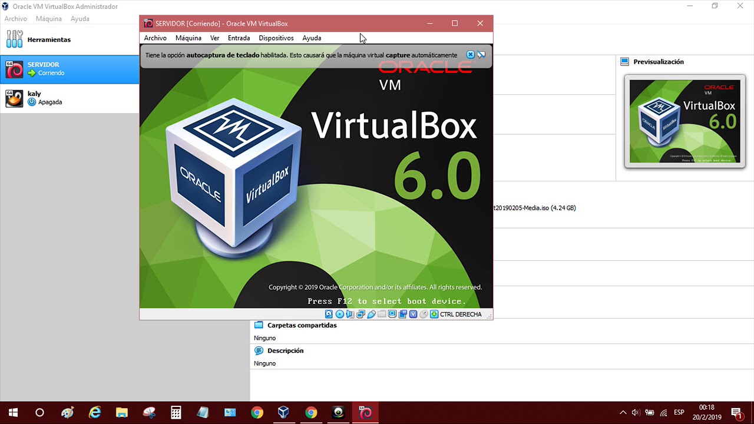Open Internet Explorer from taskbar
The image size is (754, 424).
(x=95, y=413)
